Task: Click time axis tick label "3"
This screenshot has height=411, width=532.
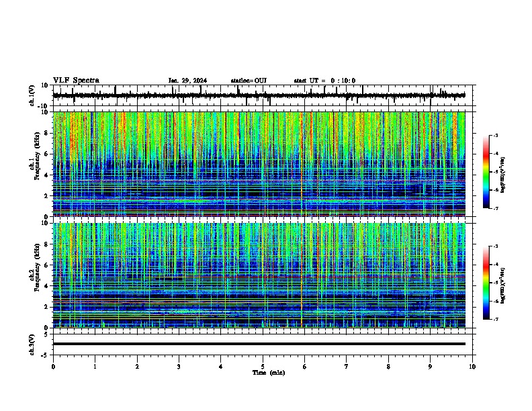Action: click(179, 367)
